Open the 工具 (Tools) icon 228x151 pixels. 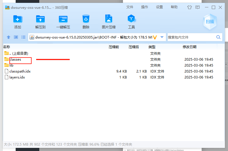click(x=131, y=20)
